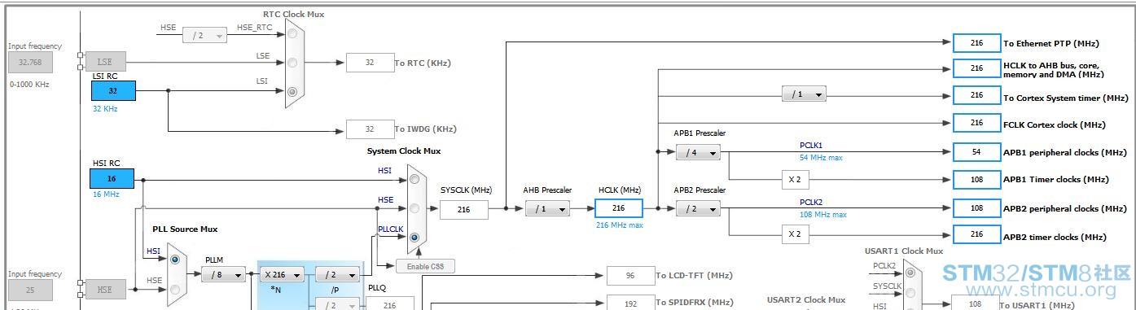The image size is (1136, 310).
Task: Click the LSE input frequency 32.768 field
Action: click(x=30, y=62)
